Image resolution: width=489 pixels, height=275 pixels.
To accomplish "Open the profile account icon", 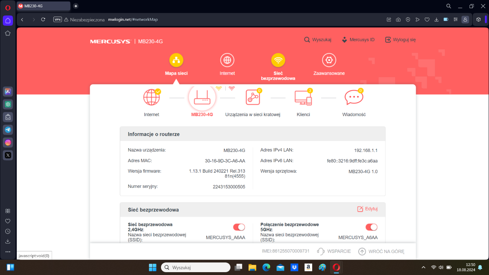I will [465, 20].
